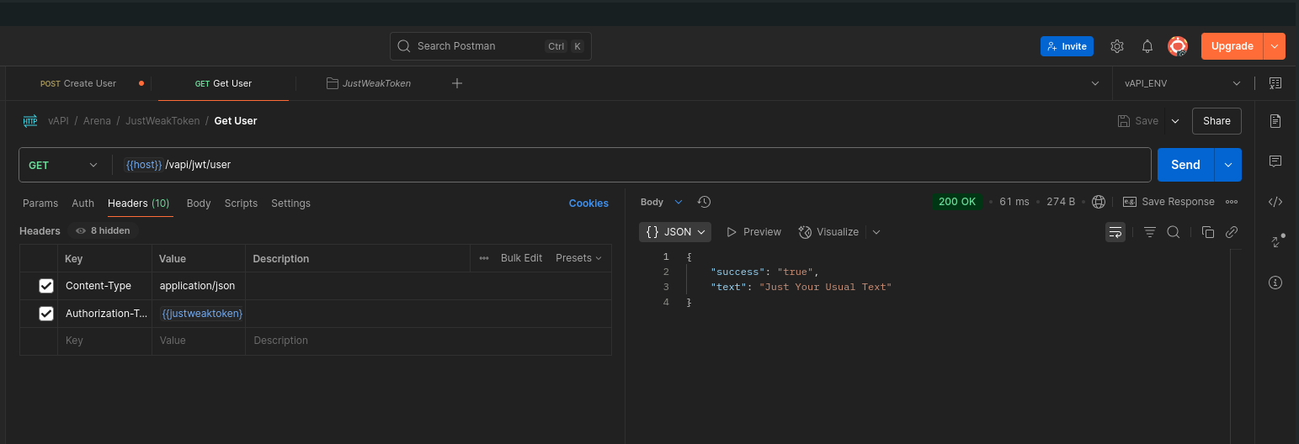Click the Save button

[x=1138, y=121]
